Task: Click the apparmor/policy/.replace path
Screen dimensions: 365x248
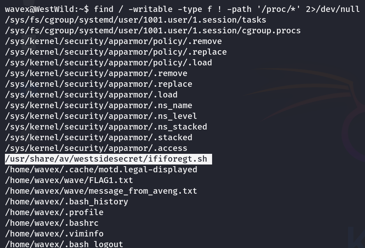Action: pyautogui.click(x=116, y=52)
